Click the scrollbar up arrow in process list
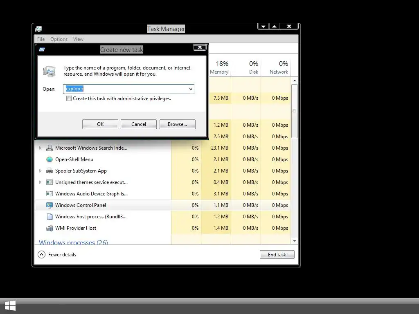 click(x=295, y=81)
